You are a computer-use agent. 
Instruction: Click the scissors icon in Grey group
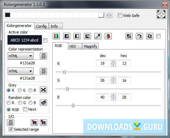43,90
